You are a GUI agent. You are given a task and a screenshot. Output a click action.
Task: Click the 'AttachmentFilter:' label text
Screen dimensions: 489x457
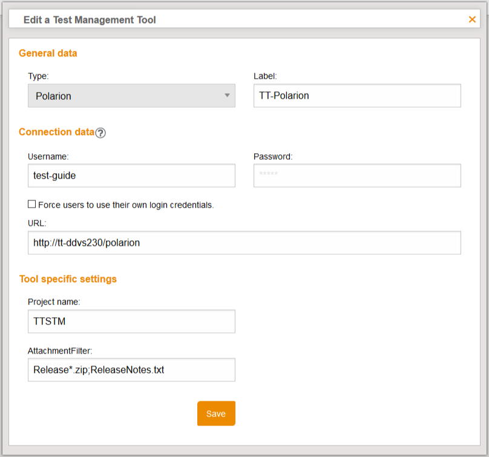point(59,350)
